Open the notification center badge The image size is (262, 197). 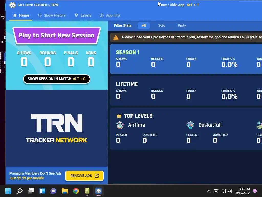tap(255, 191)
